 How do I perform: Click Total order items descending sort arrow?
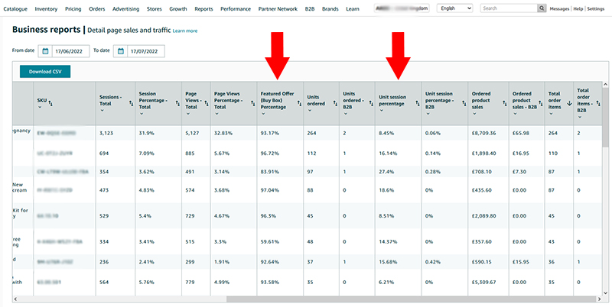point(569,103)
